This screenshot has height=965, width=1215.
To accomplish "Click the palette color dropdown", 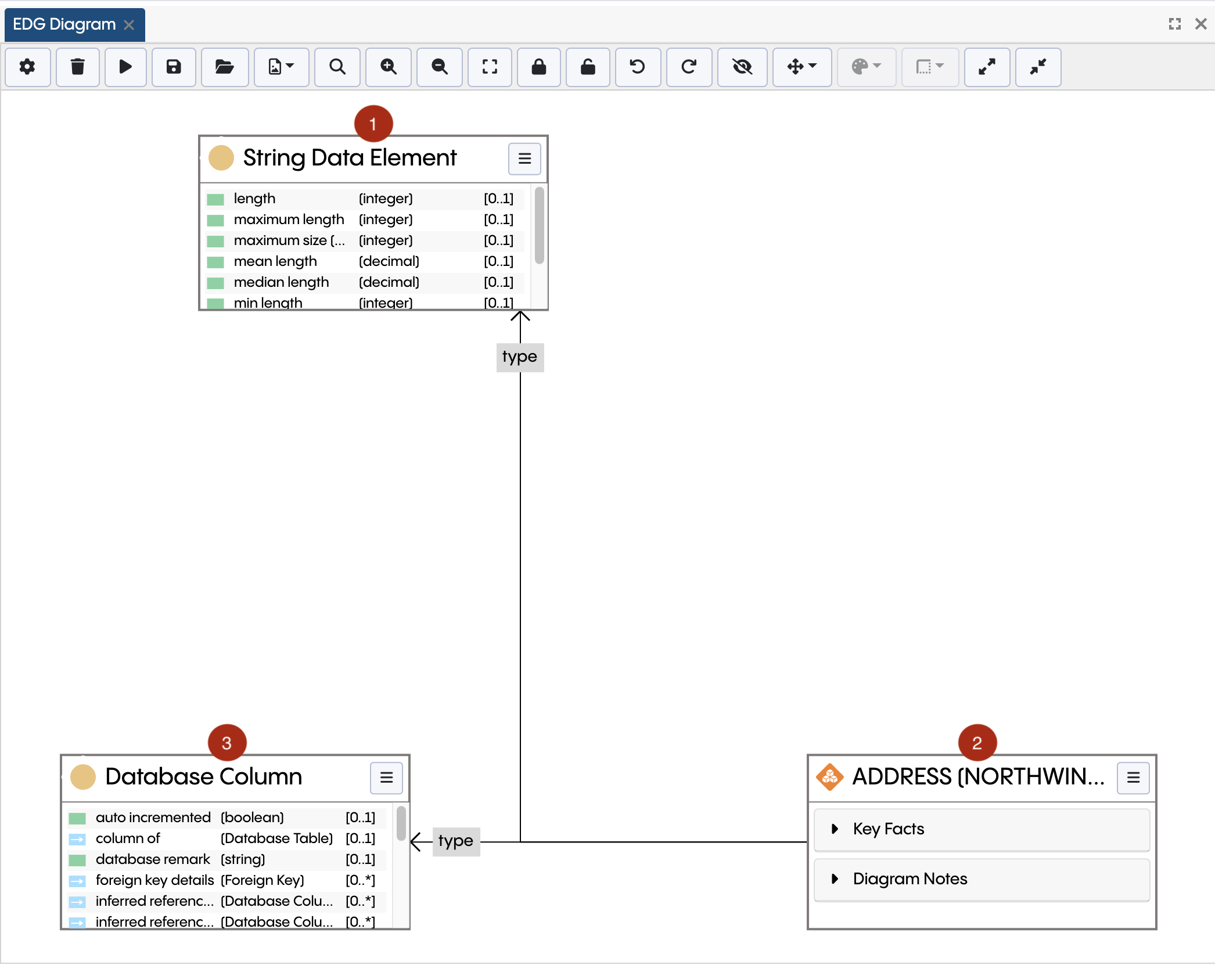I will (866, 67).
